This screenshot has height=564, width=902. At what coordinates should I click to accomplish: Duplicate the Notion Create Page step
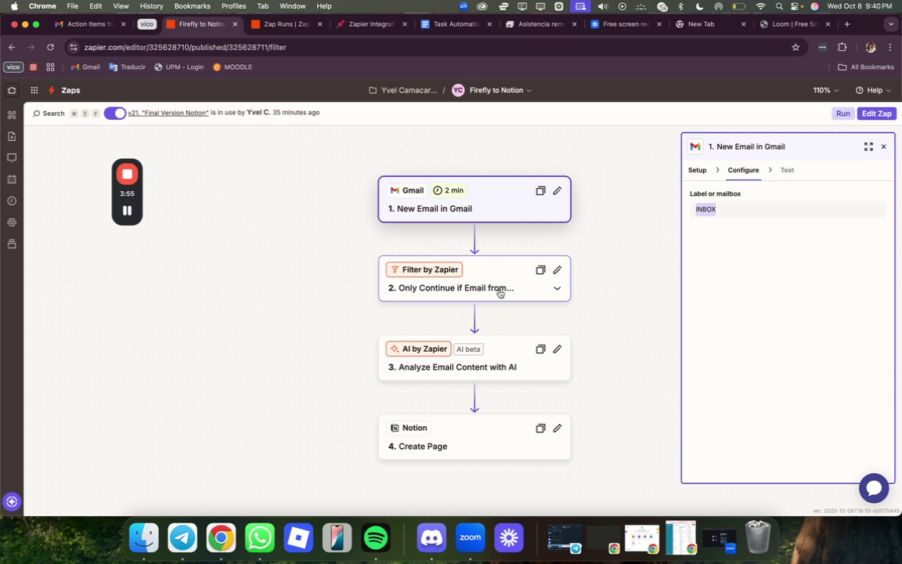click(540, 428)
